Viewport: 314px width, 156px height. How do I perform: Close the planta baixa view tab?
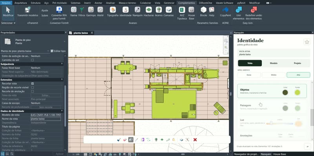92,33
